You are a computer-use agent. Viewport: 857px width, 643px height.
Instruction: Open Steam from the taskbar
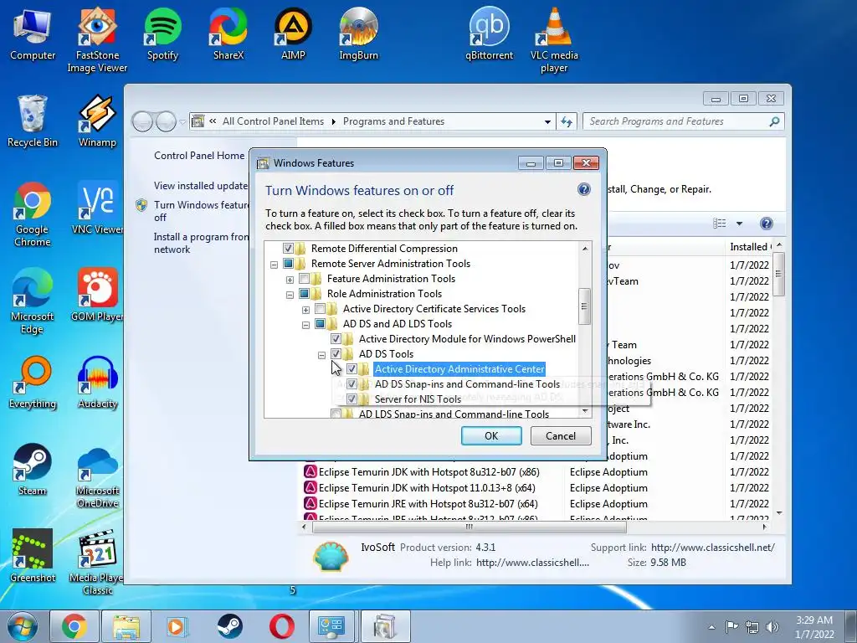coord(230,626)
